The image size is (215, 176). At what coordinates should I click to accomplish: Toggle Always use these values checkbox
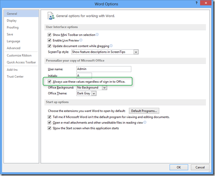(49, 82)
